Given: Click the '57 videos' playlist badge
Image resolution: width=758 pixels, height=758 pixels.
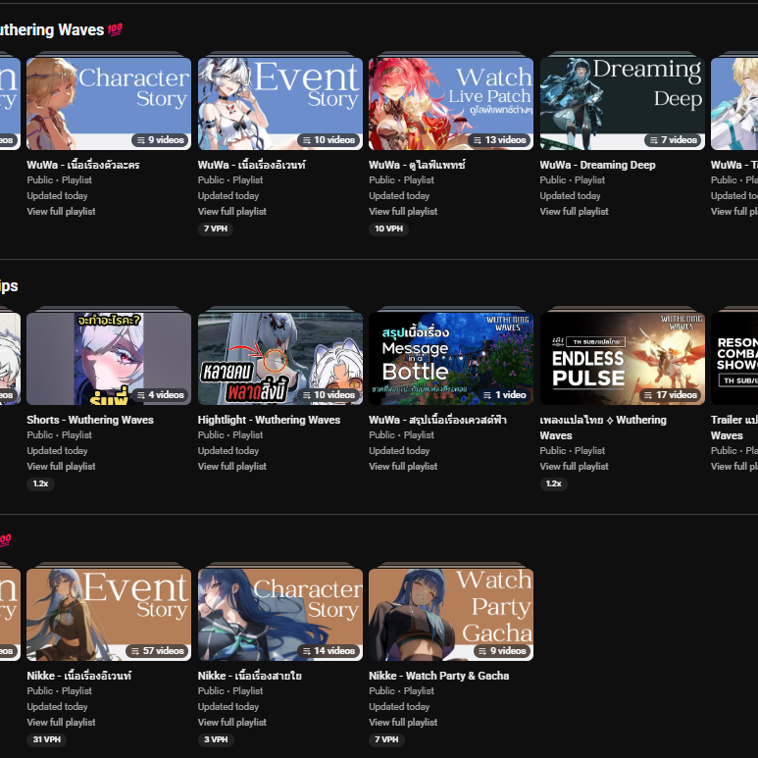Looking at the screenshot, I should pos(158,651).
